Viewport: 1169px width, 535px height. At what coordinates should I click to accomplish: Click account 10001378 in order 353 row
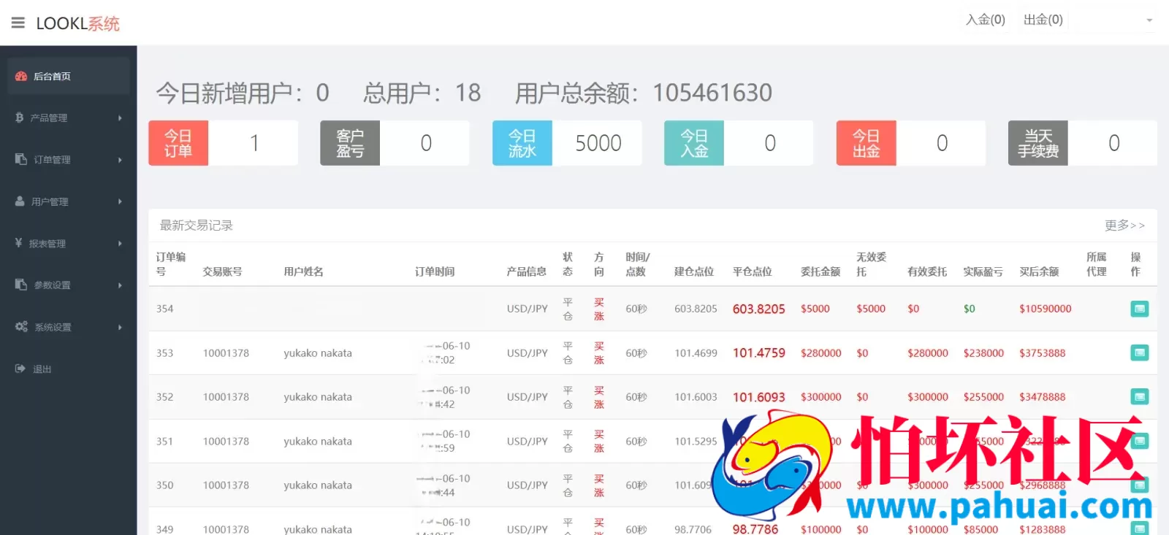pos(226,353)
